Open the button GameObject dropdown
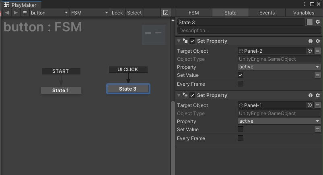The width and height of the screenshot is (323, 175). tap(49, 13)
